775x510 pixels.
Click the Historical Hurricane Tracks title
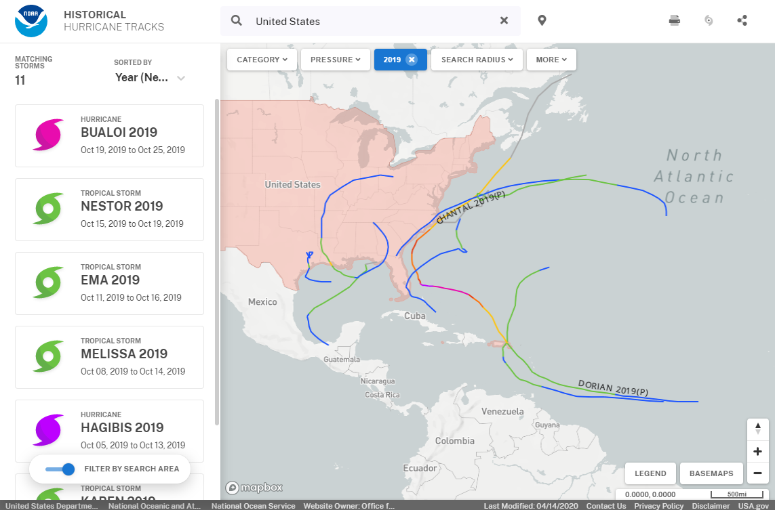click(x=114, y=21)
